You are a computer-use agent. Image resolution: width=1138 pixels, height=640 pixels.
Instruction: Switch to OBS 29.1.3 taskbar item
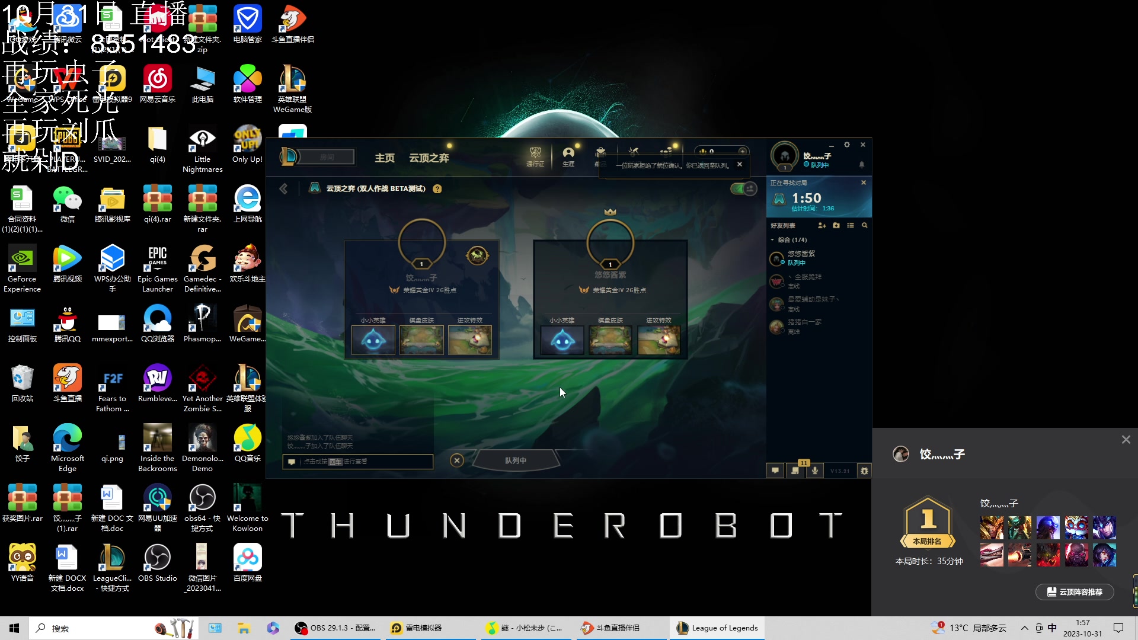click(x=335, y=628)
